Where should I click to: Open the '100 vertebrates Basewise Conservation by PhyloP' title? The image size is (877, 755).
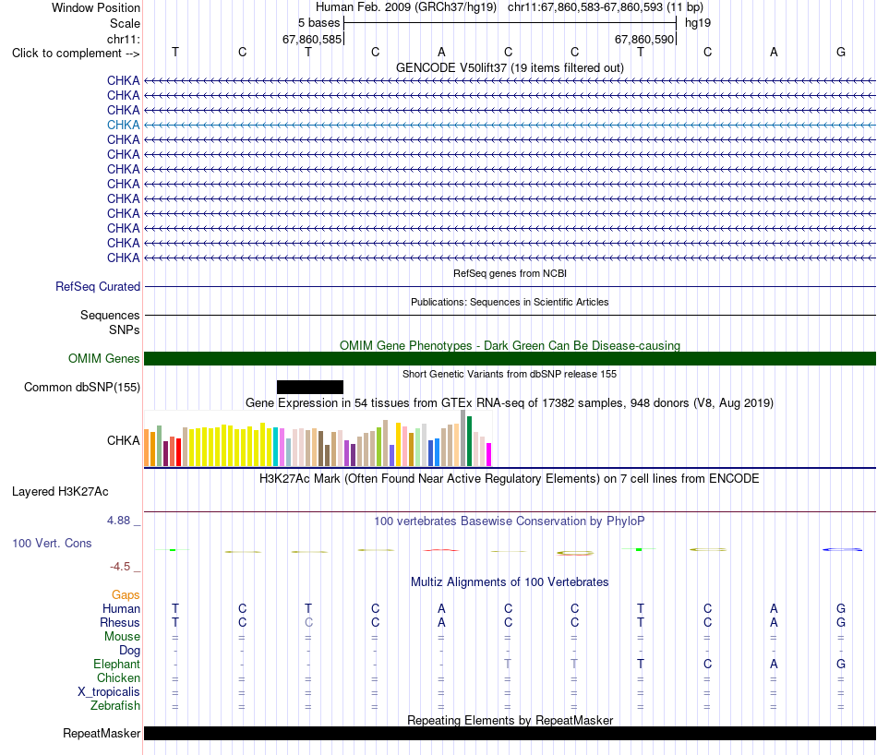click(510, 521)
